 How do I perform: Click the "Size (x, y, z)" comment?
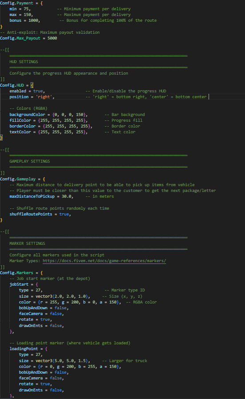[122, 296]
